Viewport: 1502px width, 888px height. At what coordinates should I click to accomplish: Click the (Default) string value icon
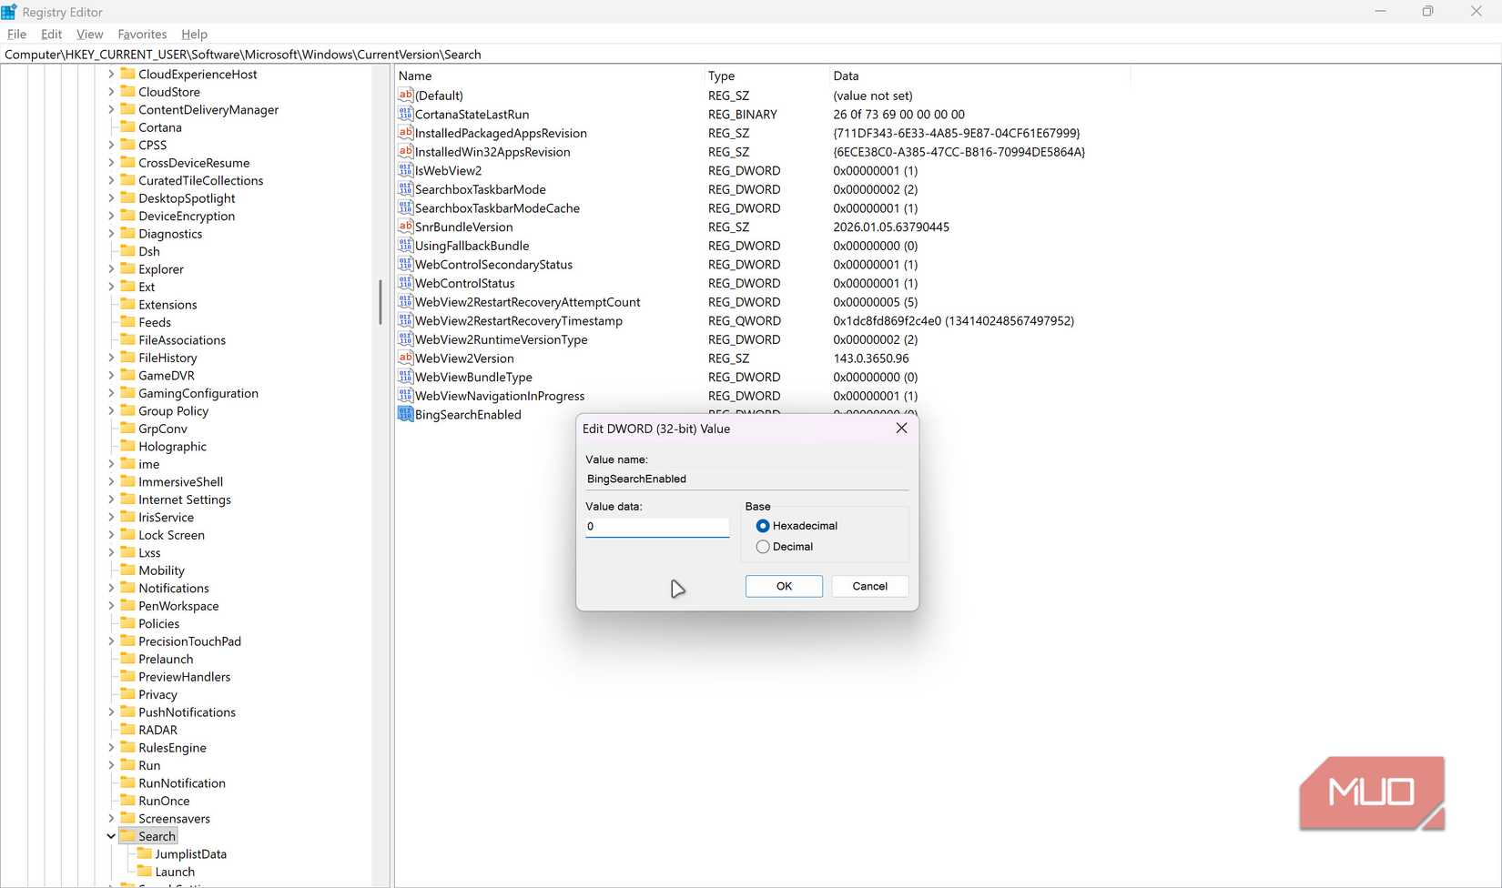click(406, 95)
